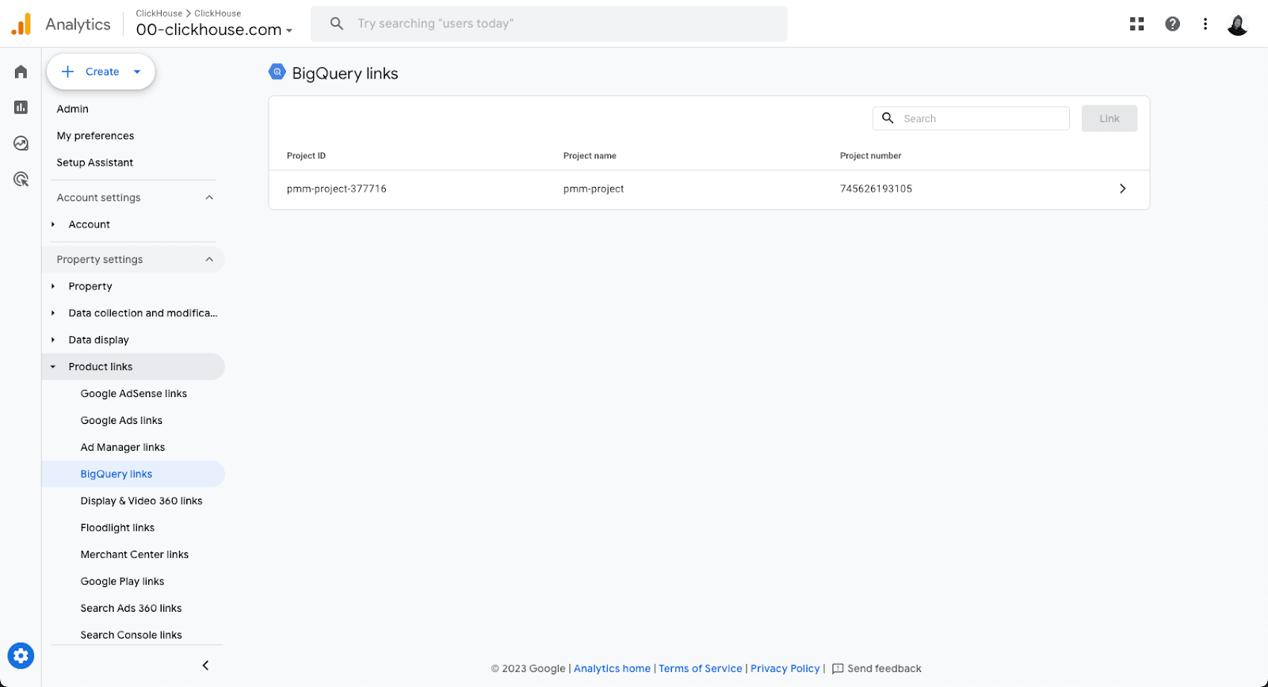Click the Admin gear icon
Viewport: 1268px width, 687px height.
(21, 655)
